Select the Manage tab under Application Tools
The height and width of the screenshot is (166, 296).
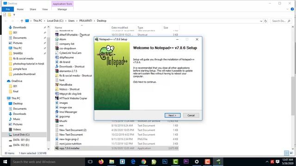(x=62, y=9)
